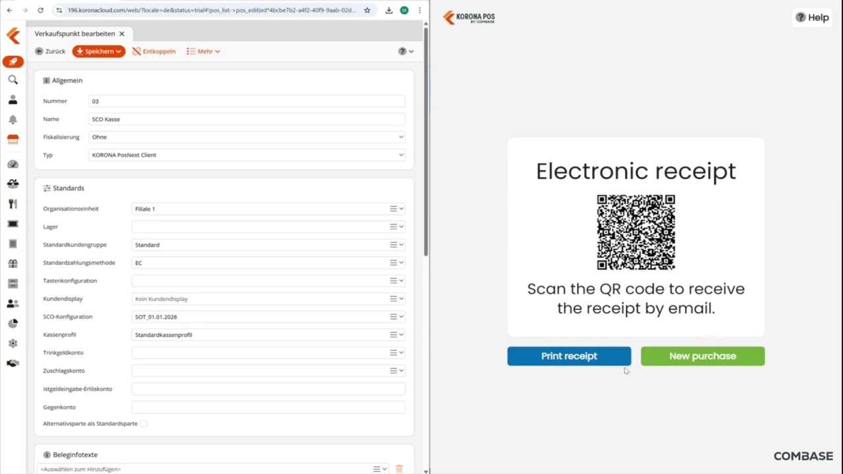Open the Kundendisplay dropdown arrow

coord(401,299)
